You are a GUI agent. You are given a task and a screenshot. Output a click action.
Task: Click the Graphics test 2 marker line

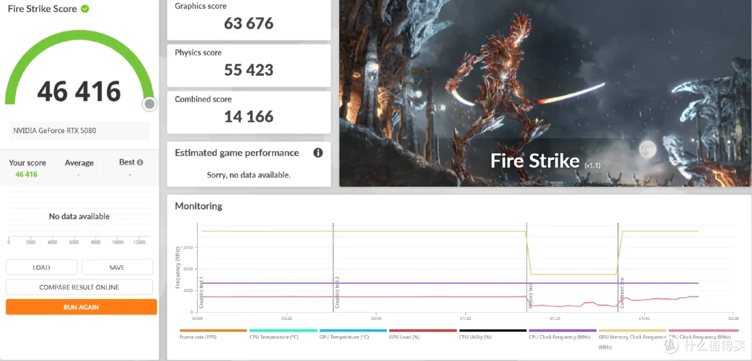(334, 268)
